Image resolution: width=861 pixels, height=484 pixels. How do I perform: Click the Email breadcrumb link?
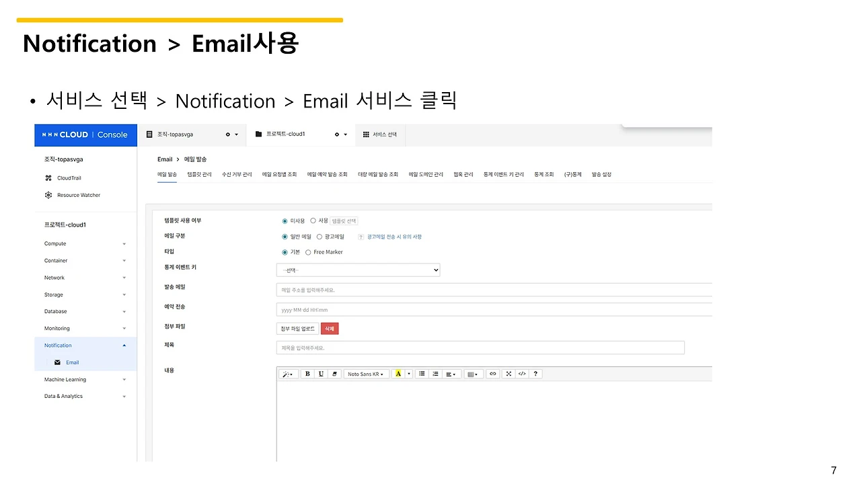click(x=165, y=159)
